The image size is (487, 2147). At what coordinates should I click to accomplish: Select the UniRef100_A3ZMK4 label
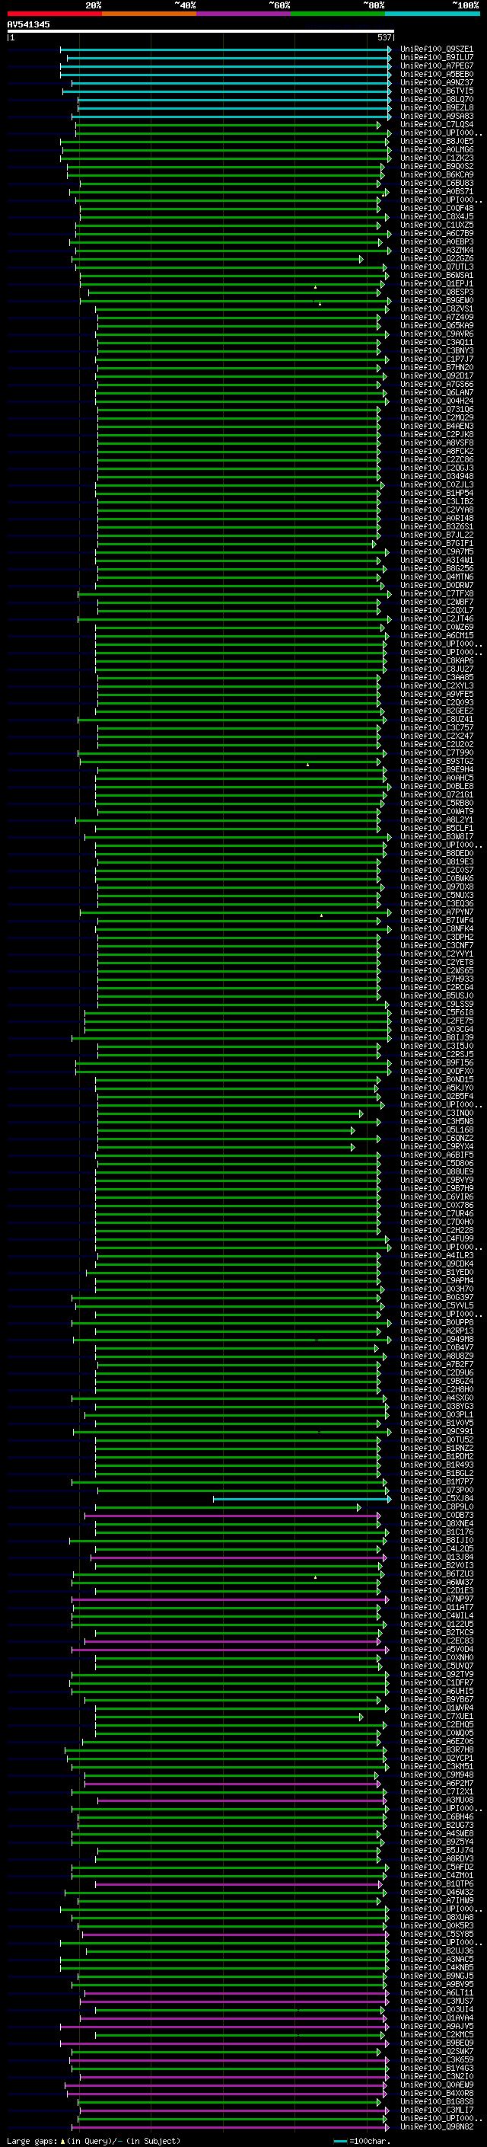coord(437,250)
